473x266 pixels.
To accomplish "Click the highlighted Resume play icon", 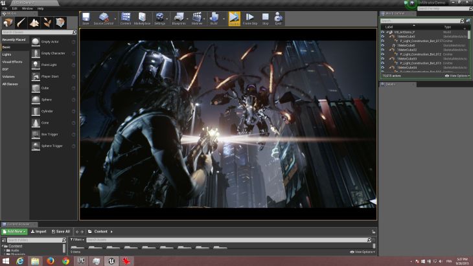I will [234, 17].
